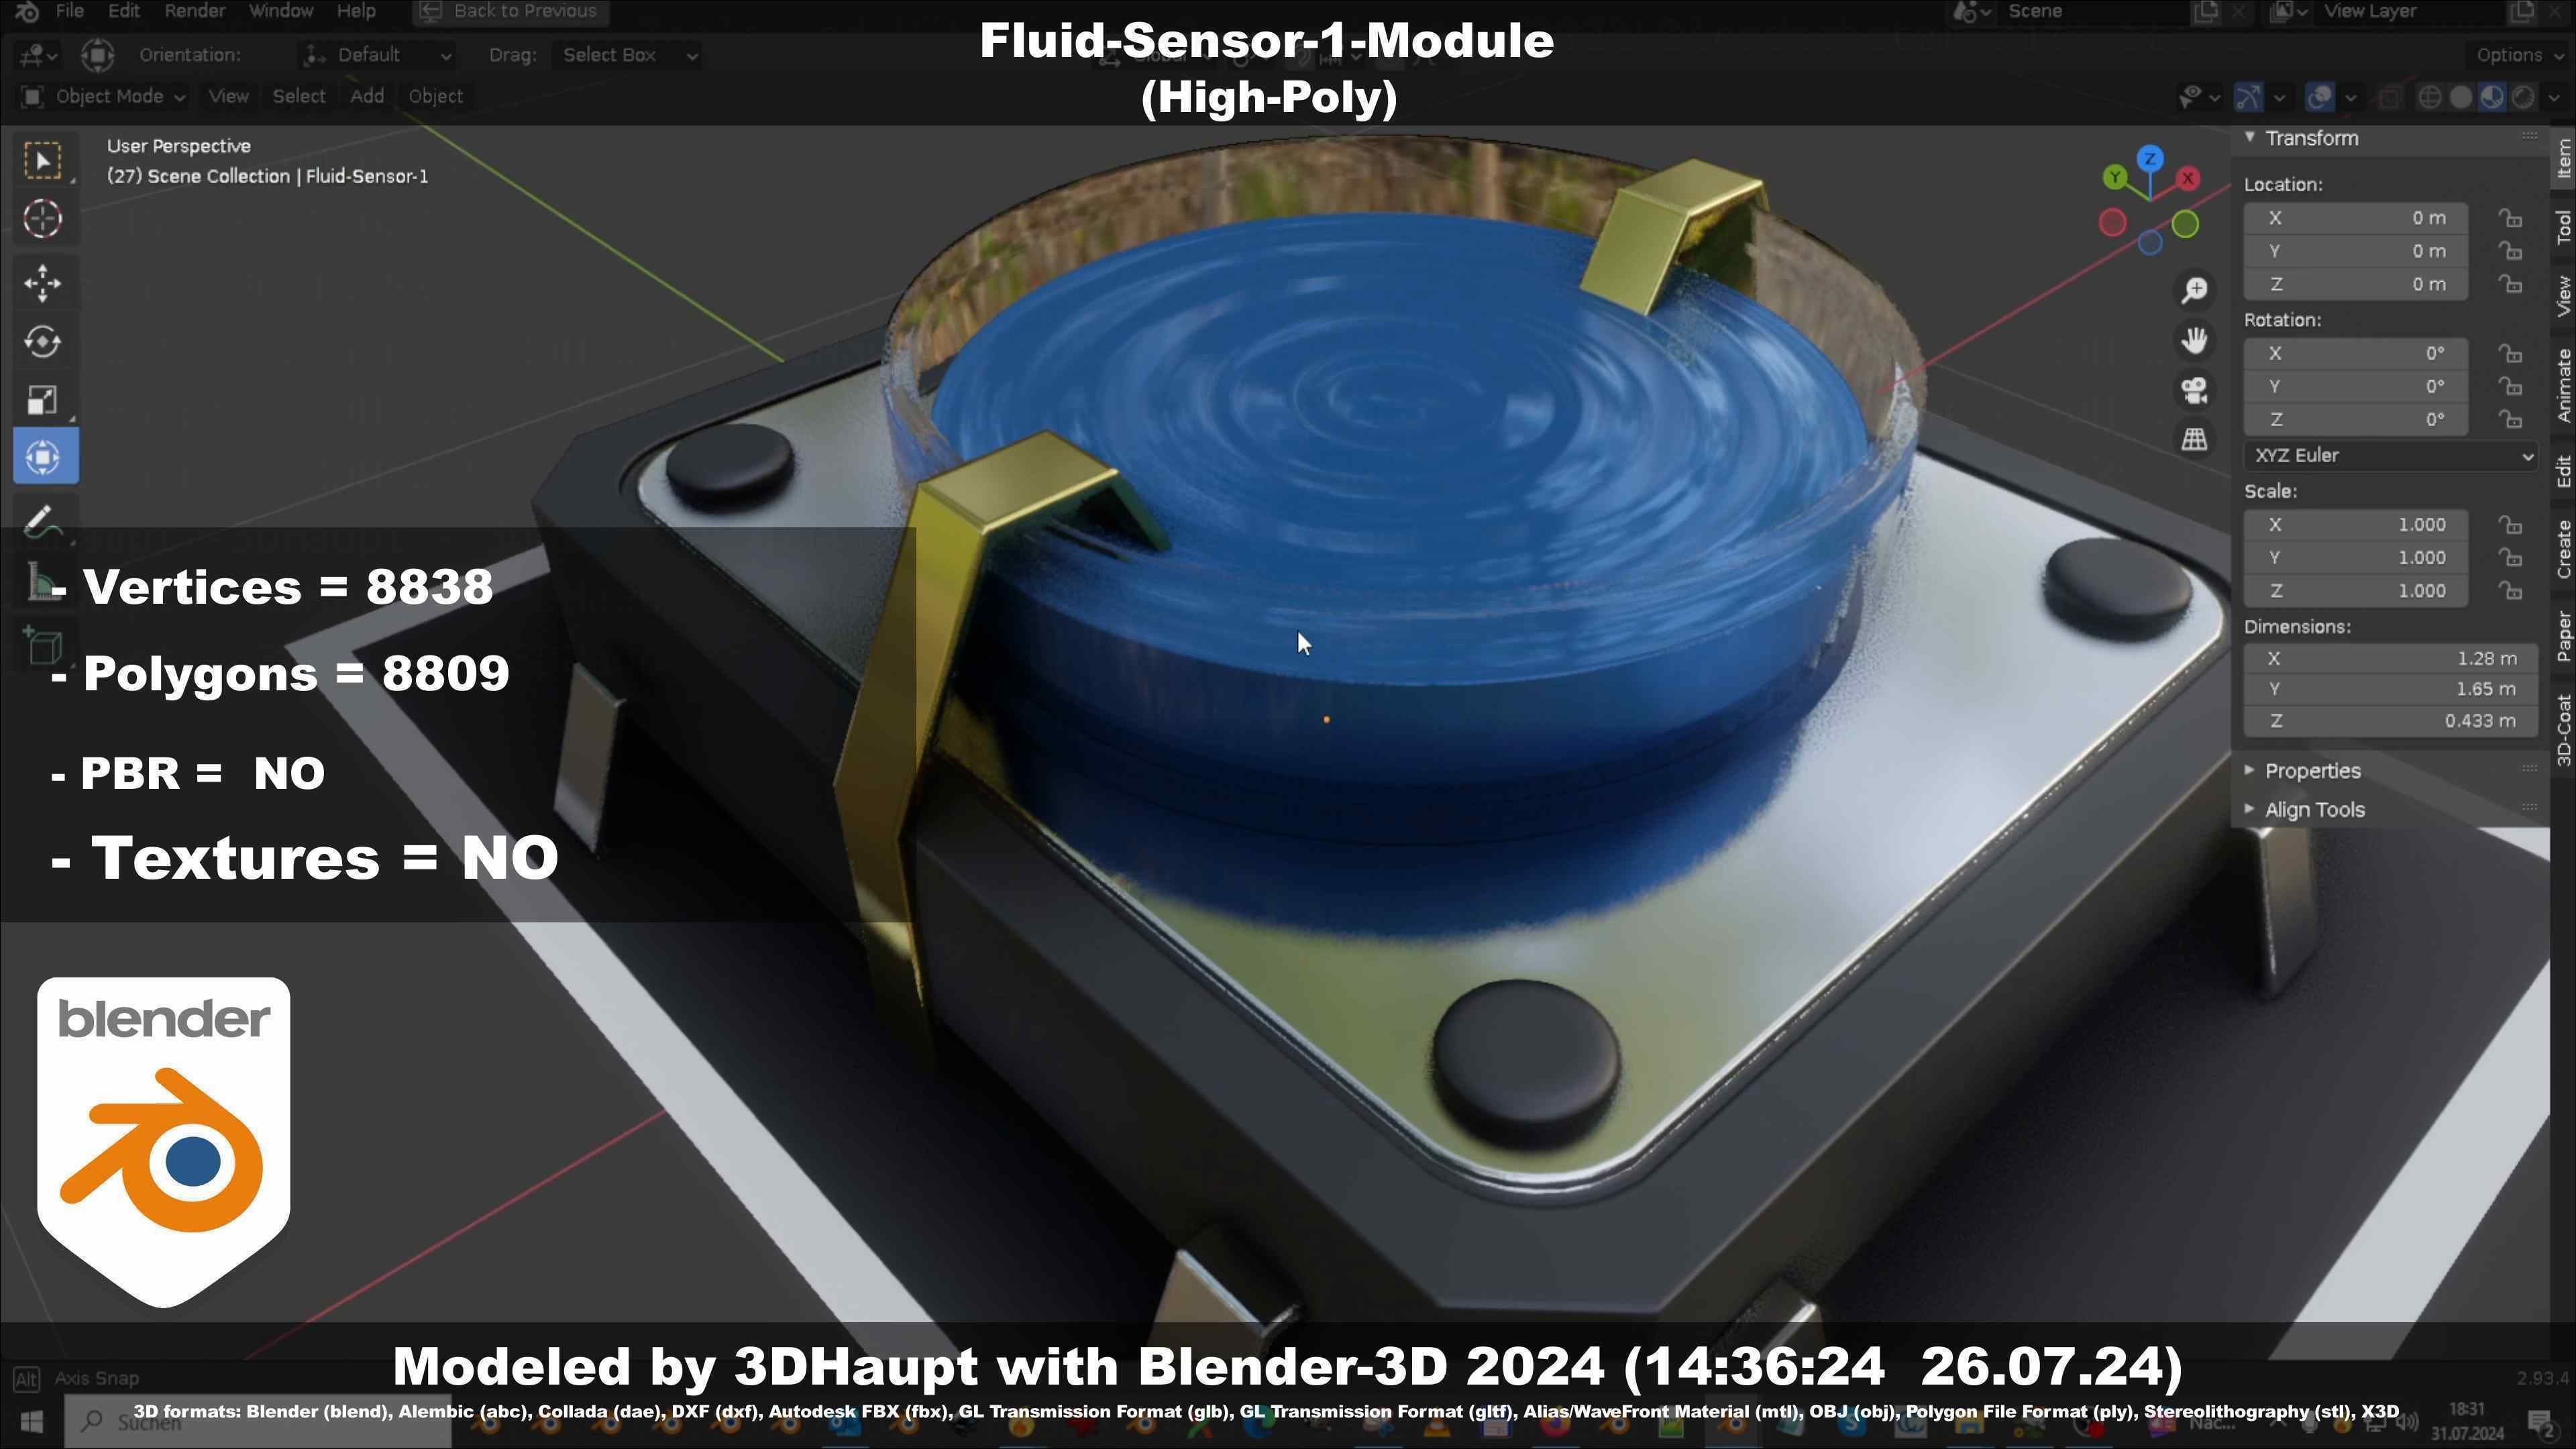
Task: Click the red X axis on the gizmo
Action: click(x=2189, y=178)
